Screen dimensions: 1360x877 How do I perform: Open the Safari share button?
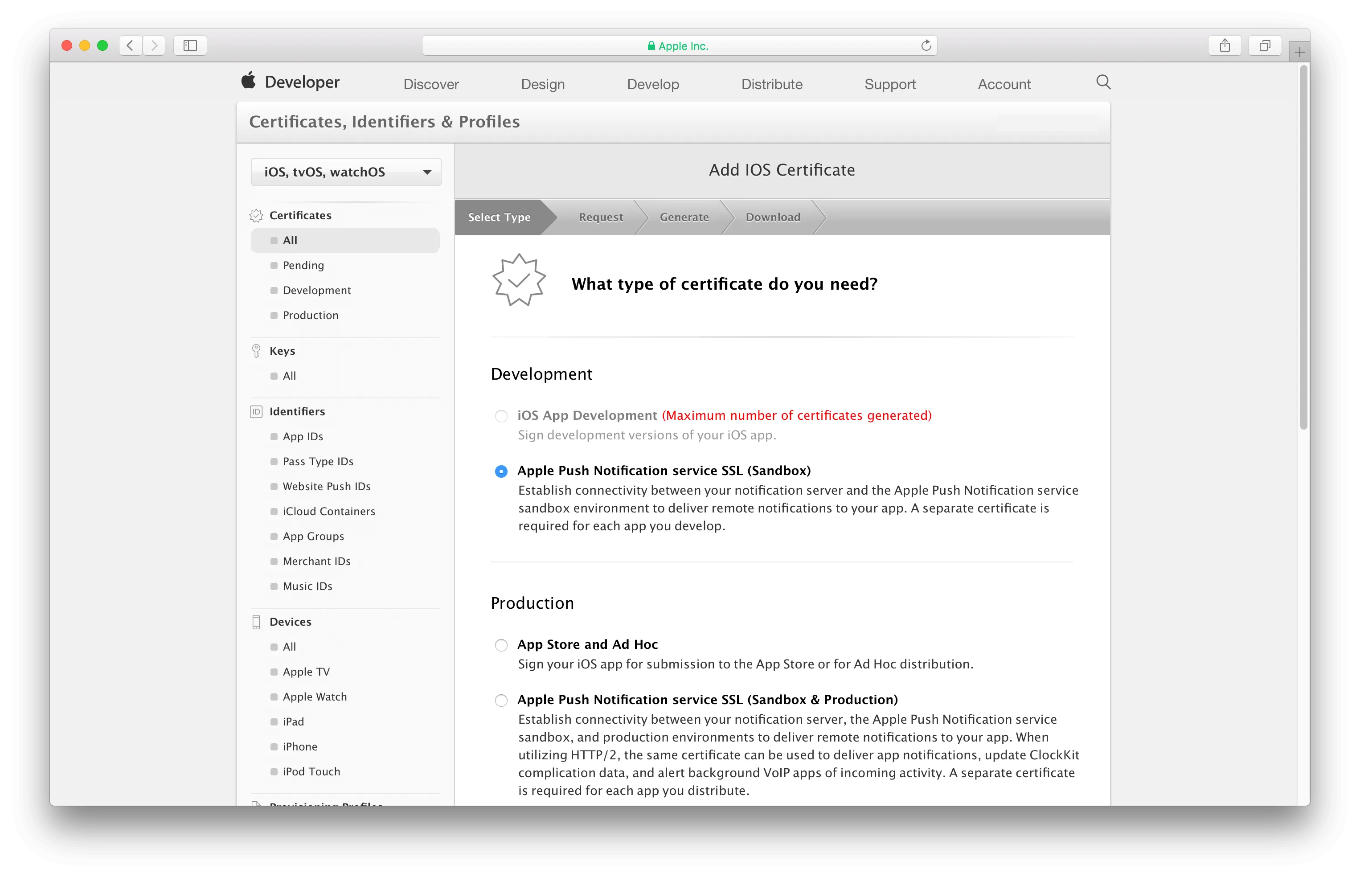tap(1225, 45)
